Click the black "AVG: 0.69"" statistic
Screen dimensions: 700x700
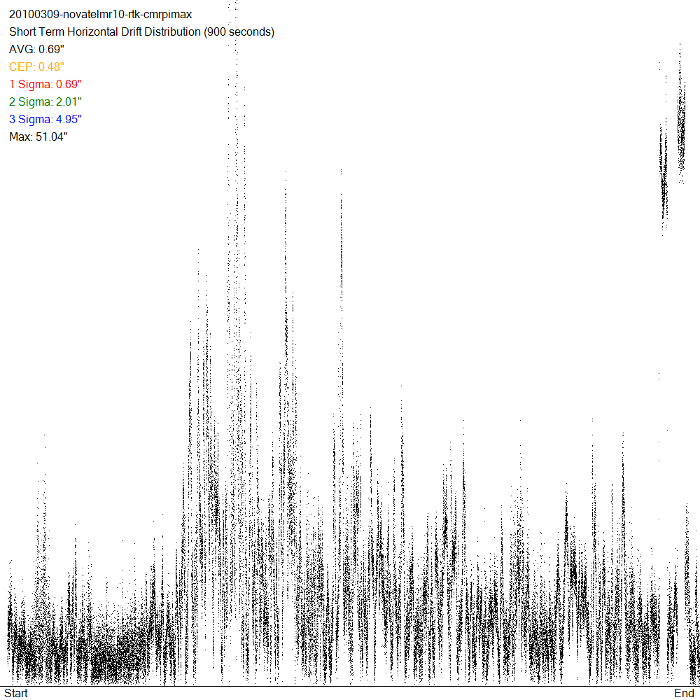pyautogui.click(x=36, y=50)
